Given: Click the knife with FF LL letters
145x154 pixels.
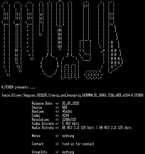Looking at the screenshot, I should (x=18, y=37).
